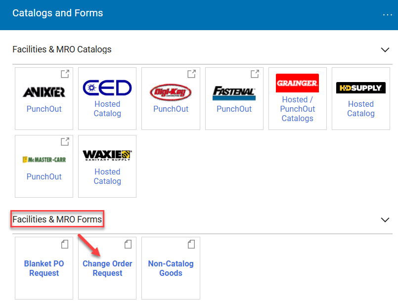The height and width of the screenshot is (303, 398).
Task: Click the CED logo
Action: (107, 88)
